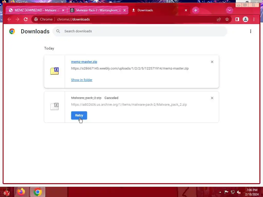
Task: Click the memz-master.zip yellow zip file icon
Action: coord(54,71)
